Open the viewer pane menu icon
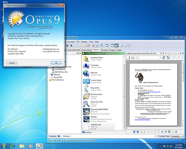The width and height of the screenshot is (186, 149). click(181, 53)
